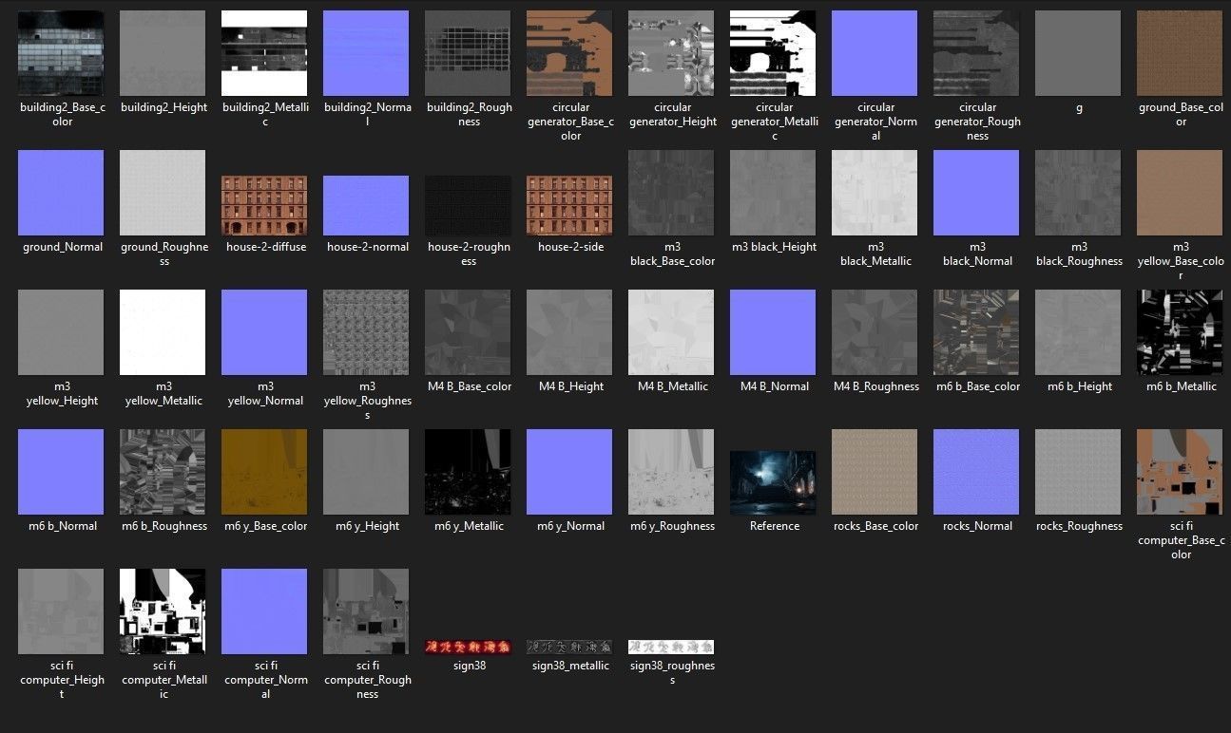Select the sign38_metallic image
Screen dimensions: 1231x733
click(569, 648)
